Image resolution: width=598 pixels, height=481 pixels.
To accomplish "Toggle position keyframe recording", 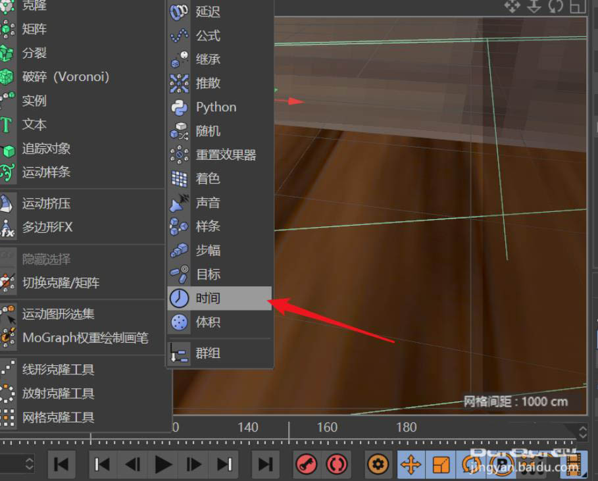I will click(x=411, y=465).
